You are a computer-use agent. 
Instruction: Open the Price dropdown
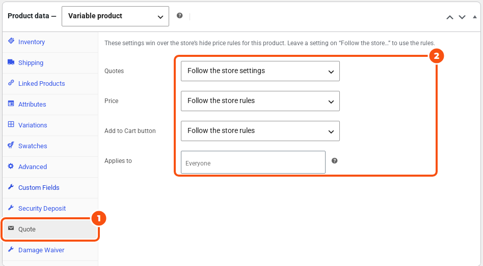click(x=260, y=101)
